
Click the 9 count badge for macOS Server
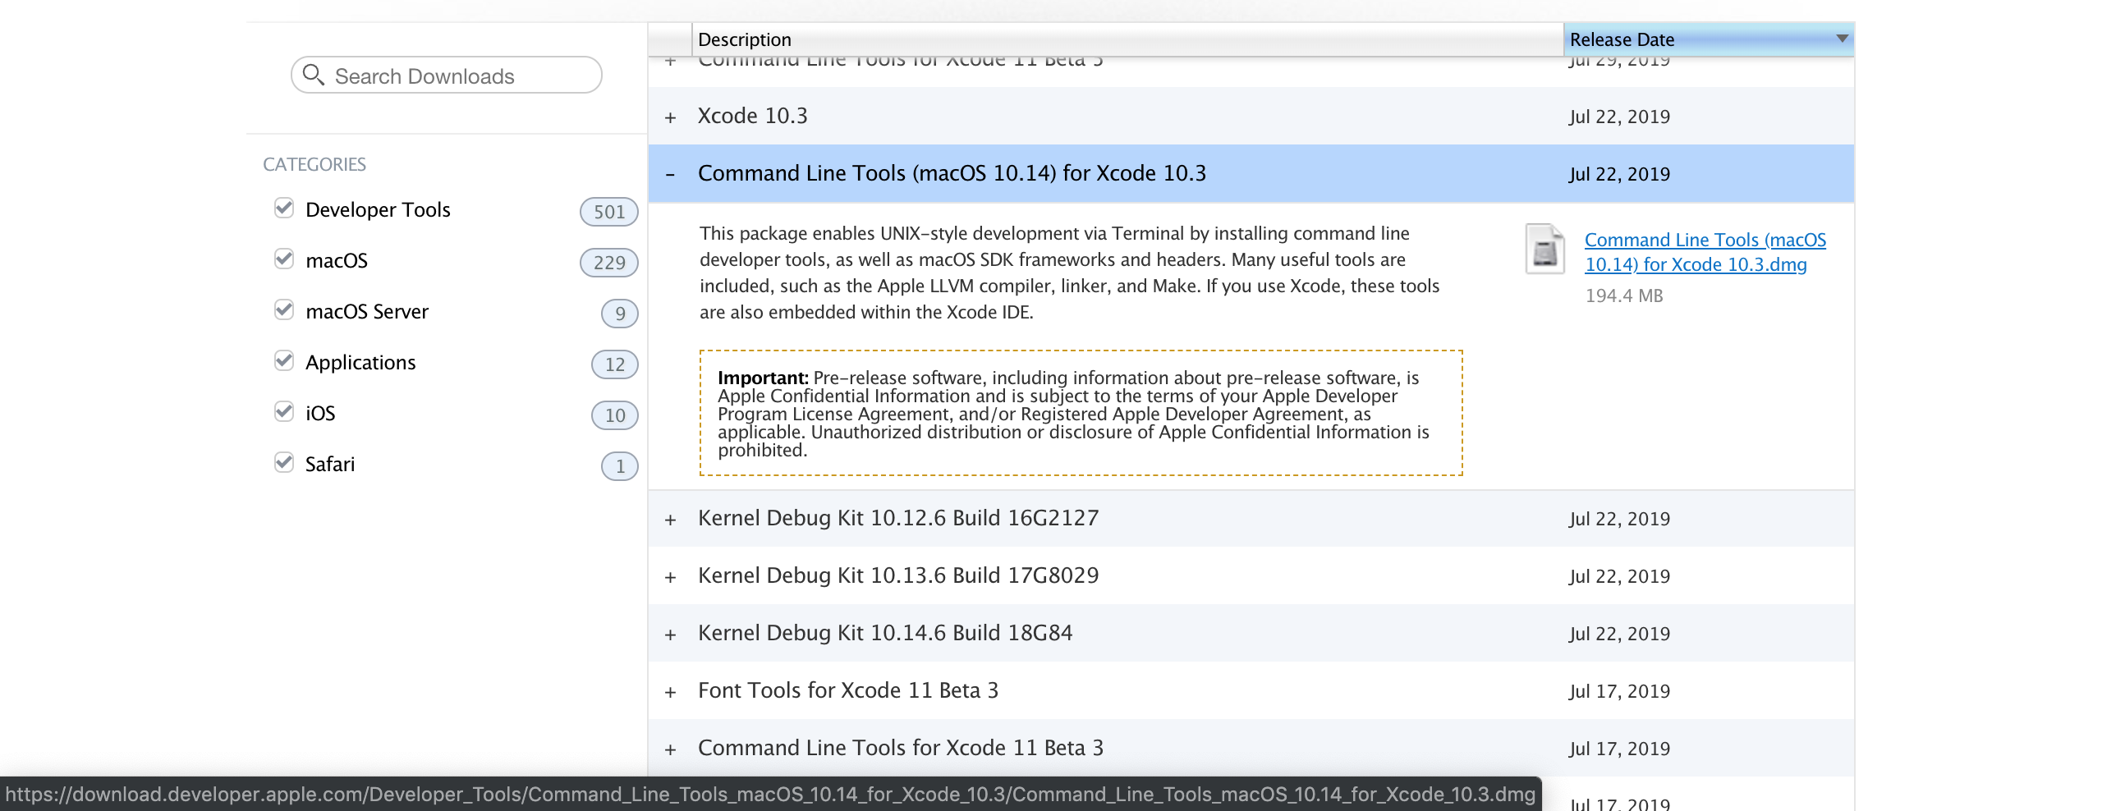(619, 314)
